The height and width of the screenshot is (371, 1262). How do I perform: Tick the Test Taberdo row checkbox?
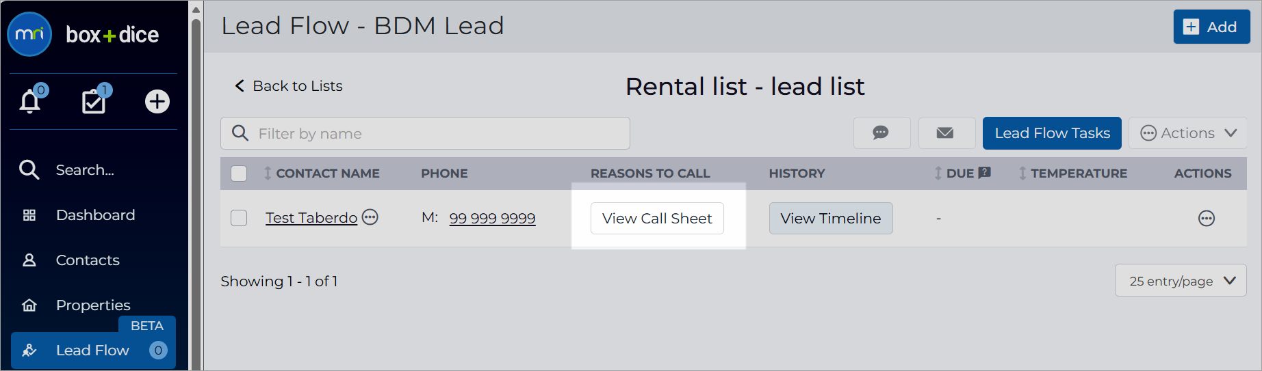[239, 218]
